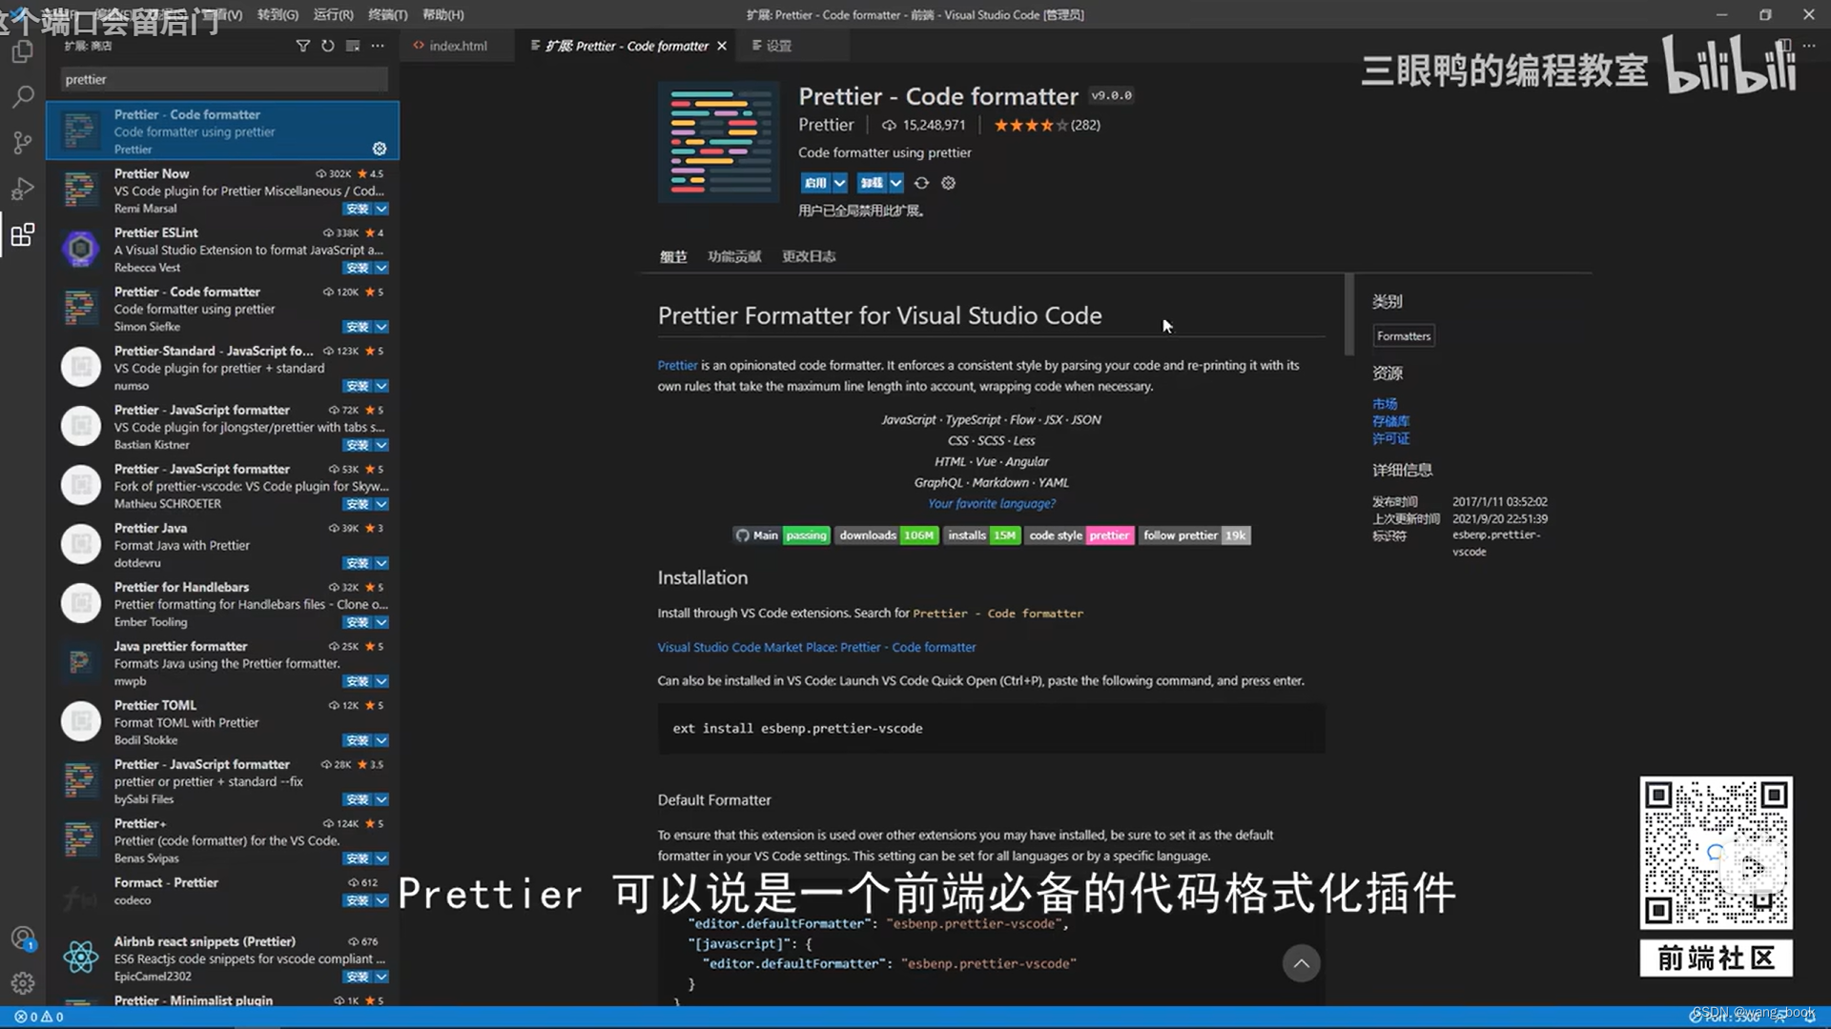
Task: Refresh the extensions list
Action: pos(328,46)
